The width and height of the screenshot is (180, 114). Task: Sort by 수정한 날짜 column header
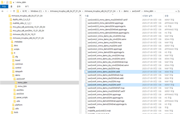[x=147, y=16]
